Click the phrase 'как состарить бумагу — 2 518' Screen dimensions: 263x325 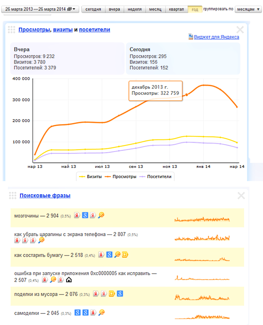48,255
